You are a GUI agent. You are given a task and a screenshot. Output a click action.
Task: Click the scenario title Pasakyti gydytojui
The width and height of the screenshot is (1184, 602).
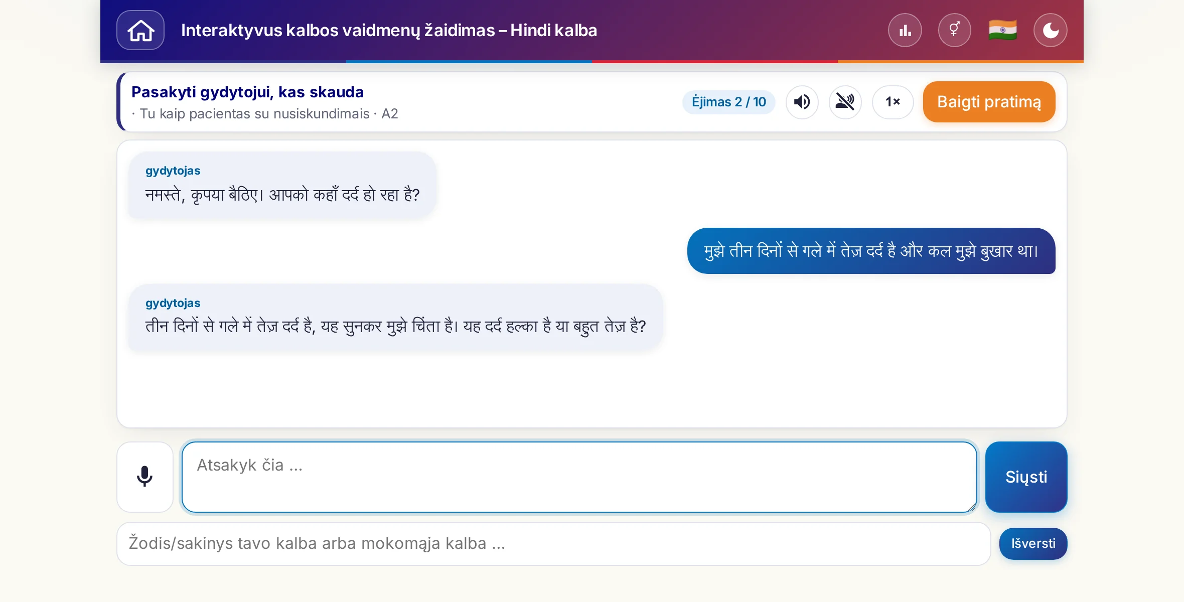pos(247,92)
